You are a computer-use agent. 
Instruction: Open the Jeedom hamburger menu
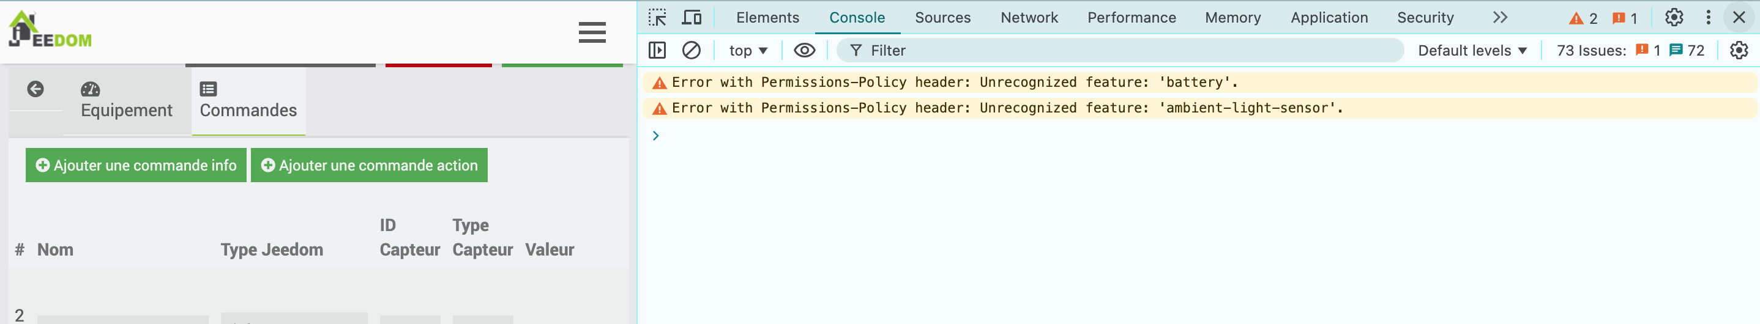pos(592,32)
